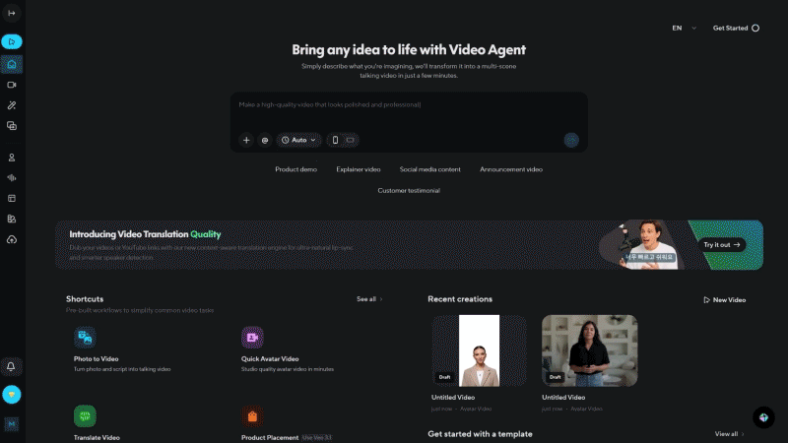
Task: Open the Templates layout icon in the sidebar
Action: tap(12, 199)
